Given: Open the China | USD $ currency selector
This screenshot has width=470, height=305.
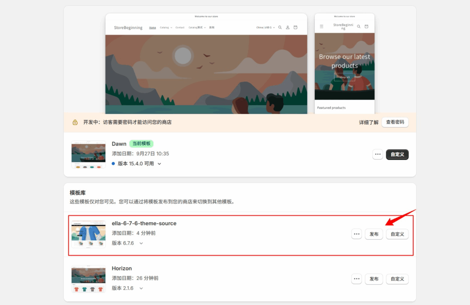Looking at the screenshot, I should [x=265, y=28].
